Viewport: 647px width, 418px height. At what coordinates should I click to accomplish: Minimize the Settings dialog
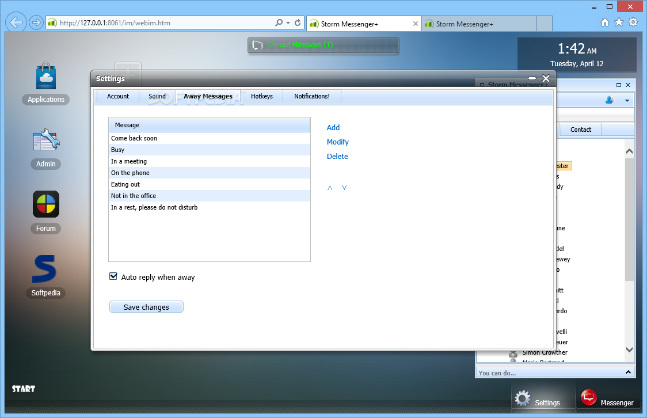coord(532,78)
